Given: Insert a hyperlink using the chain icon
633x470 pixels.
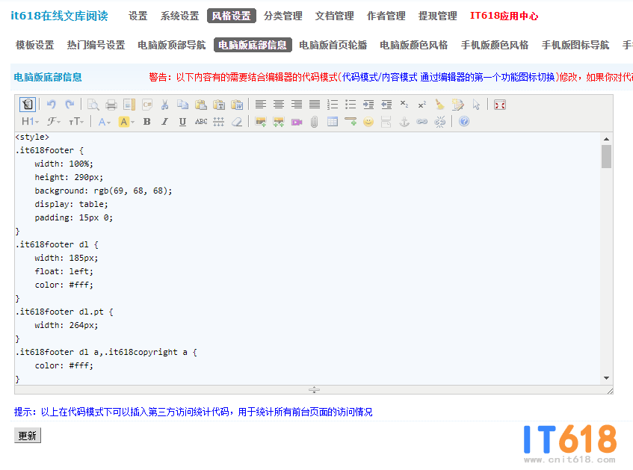Looking at the screenshot, I should [x=422, y=122].
